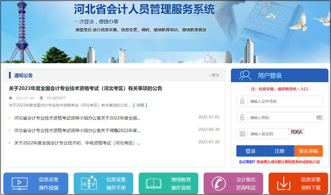The height and width of the screenshot is (195, 331).
Task: Click the manual booklet icon on 信息采集操作手册
Action: click(89, 183)
